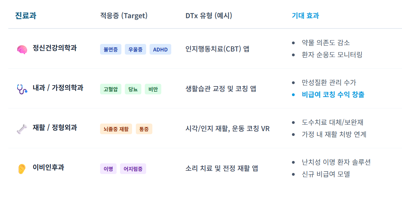Click the 진료과 column header
Image resolution: width=402 pixels, height=197 pixels.
[x=26, y=16]
